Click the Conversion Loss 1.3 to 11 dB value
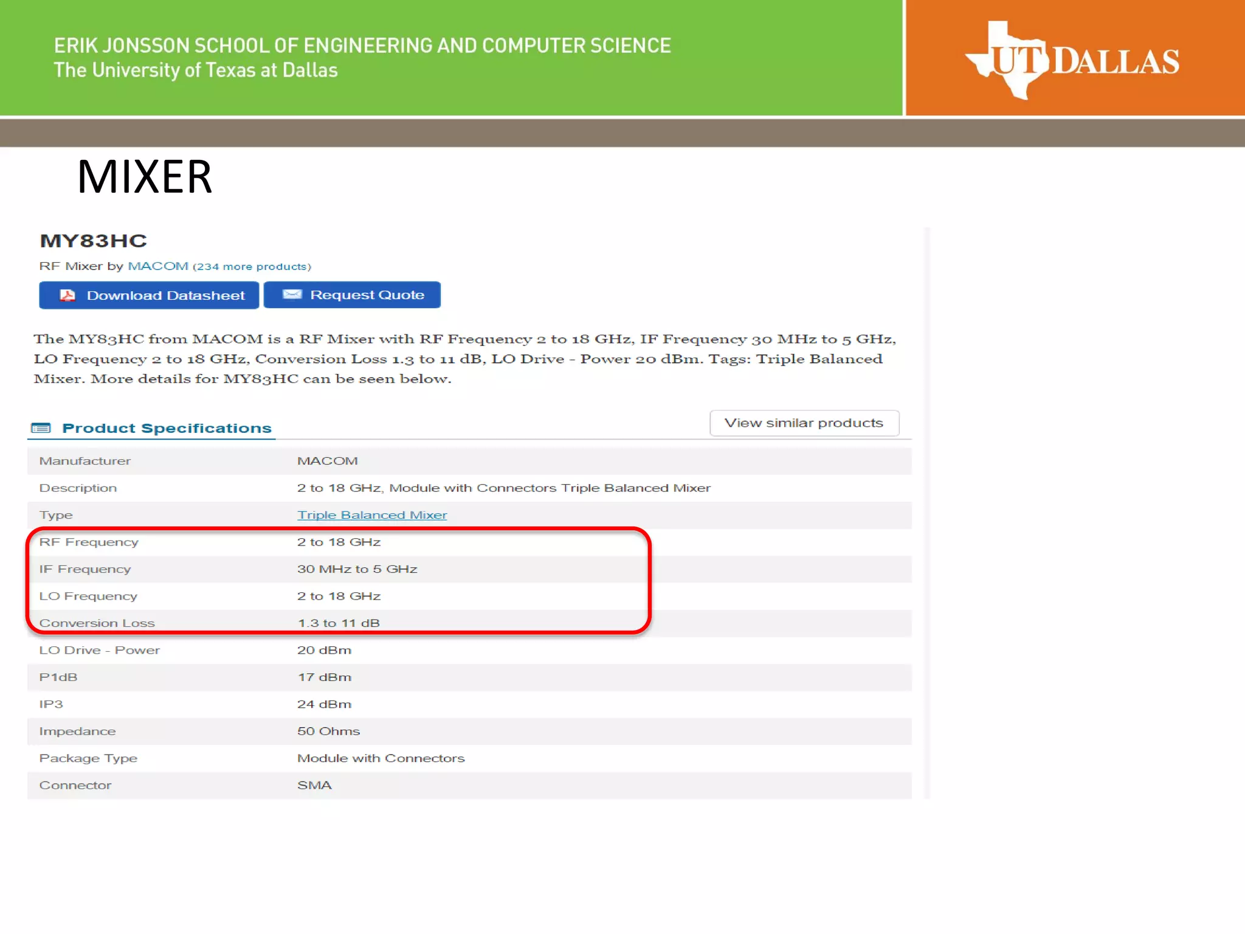The width and height of the screenshot is (1245, 934). pyautogui.click(x=339, y=623)
